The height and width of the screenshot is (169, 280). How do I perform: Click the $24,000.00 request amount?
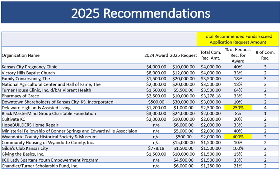(183, 113)
